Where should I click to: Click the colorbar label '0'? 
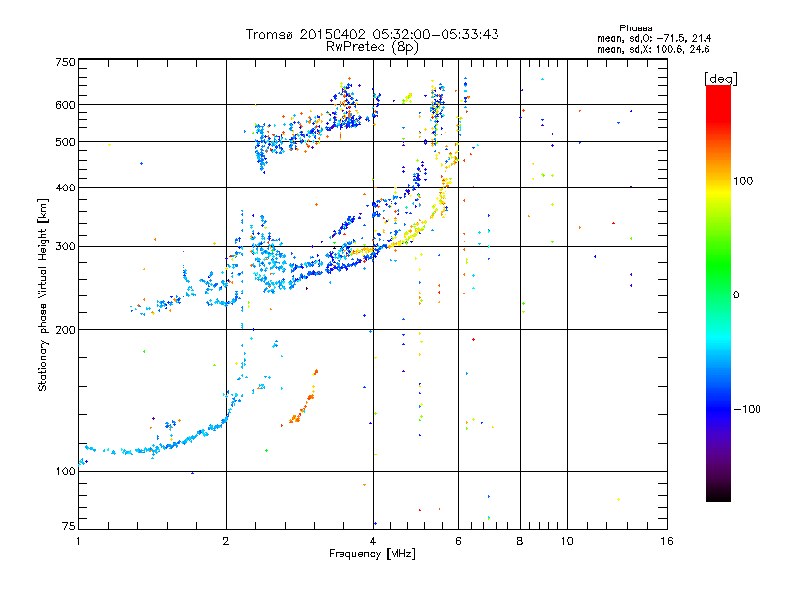point(736,294)
